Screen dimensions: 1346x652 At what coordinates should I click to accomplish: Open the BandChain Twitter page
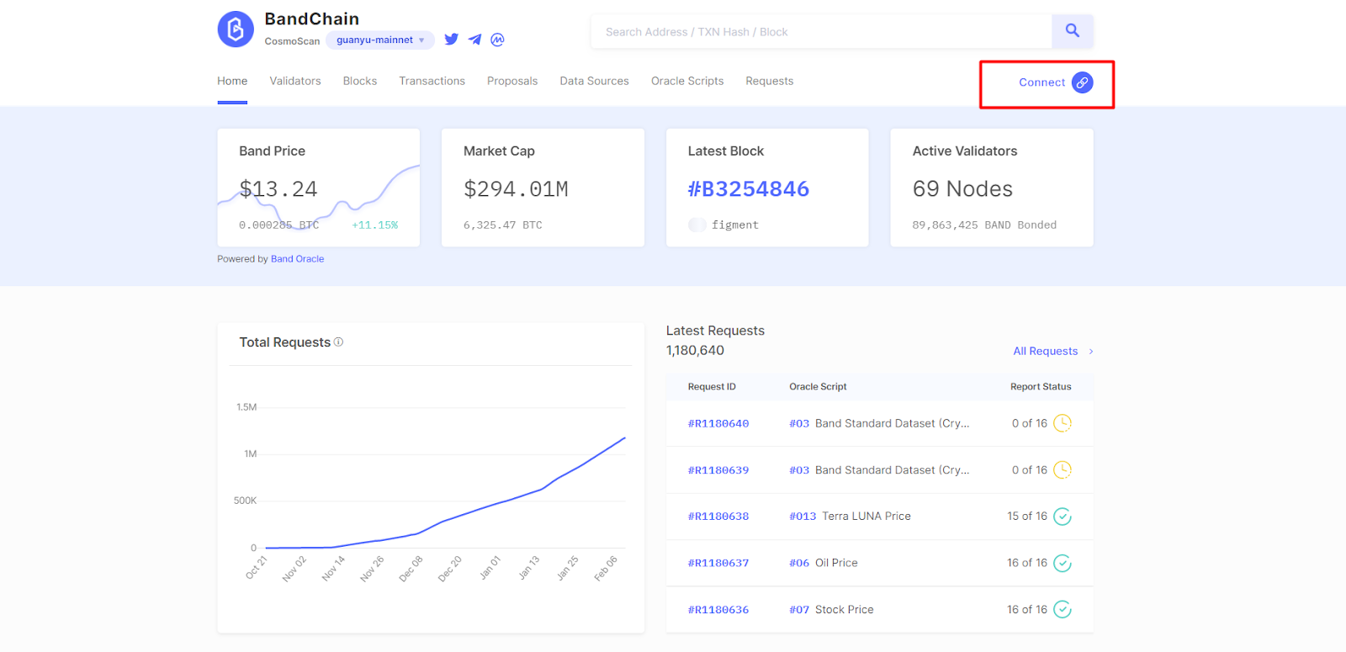click(x=452, y=40)
